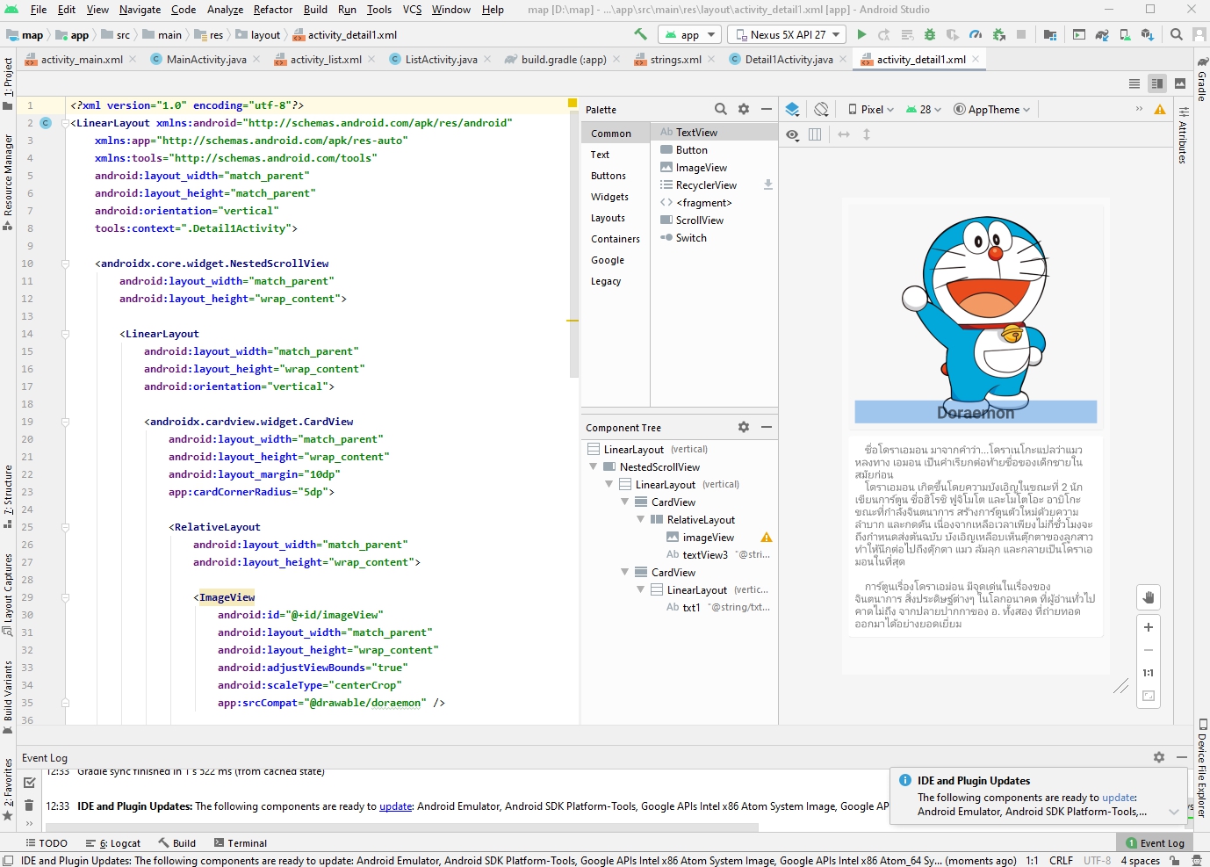Click Zoom to Fit Screen icon
This screenshot has height=867, width=1210.
(x=1149, y=696)
